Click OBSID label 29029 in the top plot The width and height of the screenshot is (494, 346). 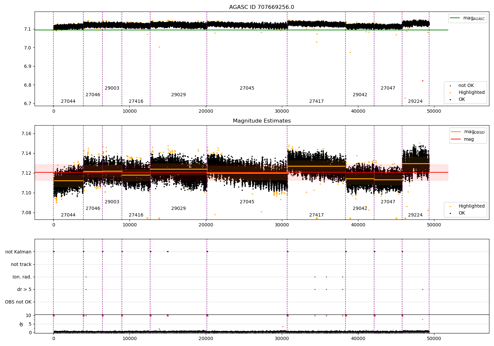point(178,95)
